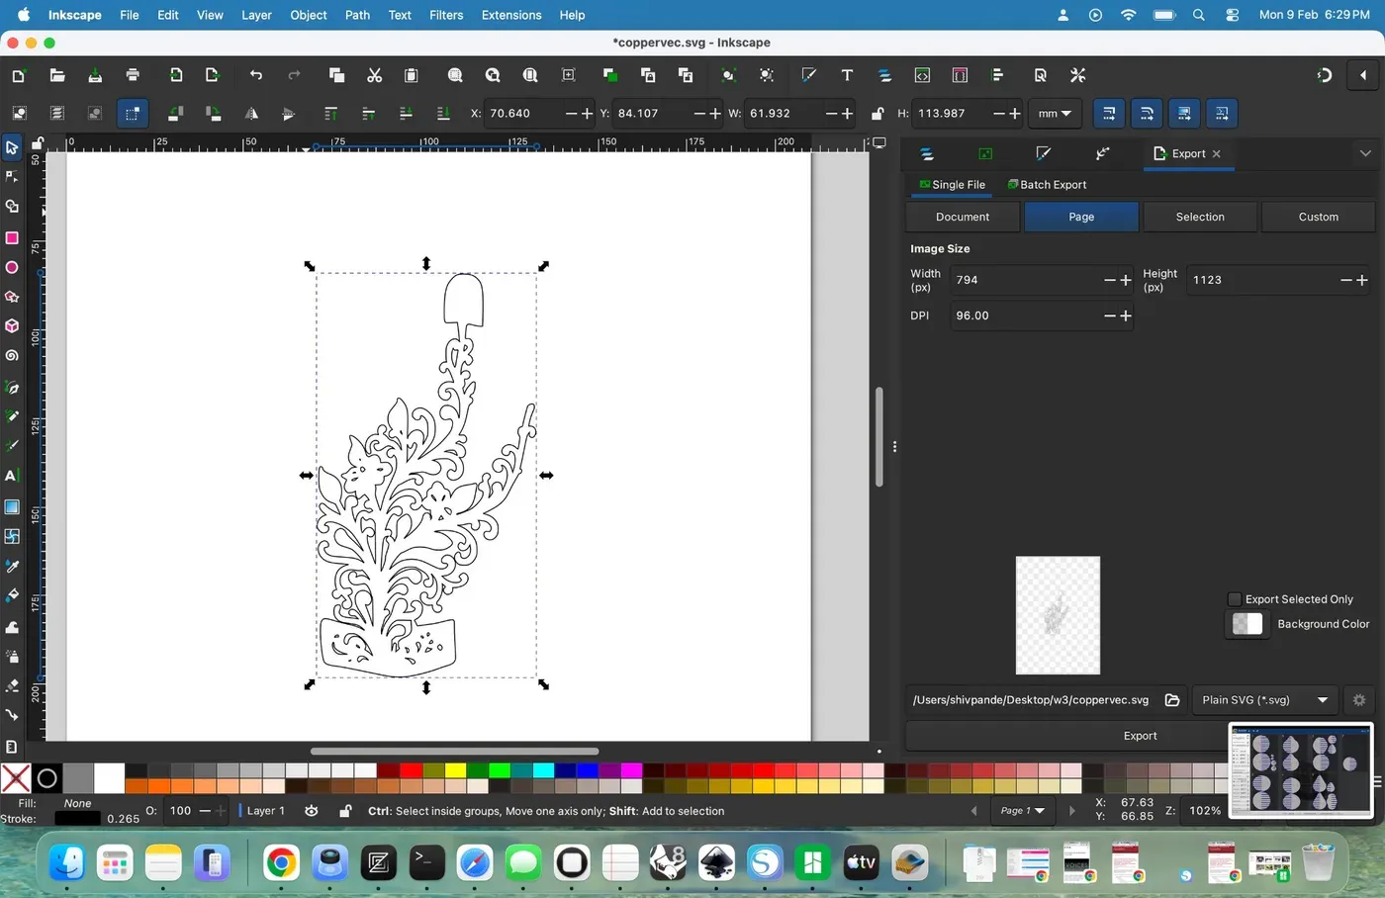Toggle rubberband touch selection mode
The height and width of the screenshot is (898, 1385).
tap(133, 114)
